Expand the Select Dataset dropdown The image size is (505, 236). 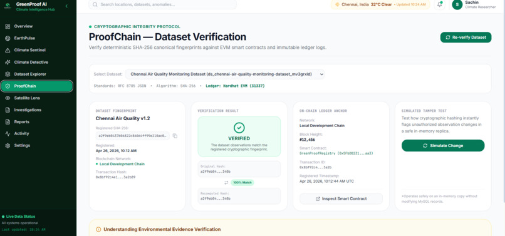pyautogui.click(x=225, y=74)
